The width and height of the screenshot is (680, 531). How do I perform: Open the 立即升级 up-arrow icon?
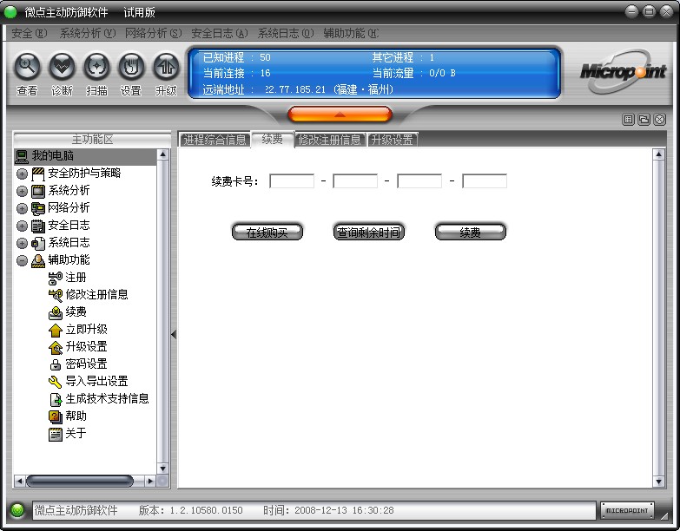56,330
